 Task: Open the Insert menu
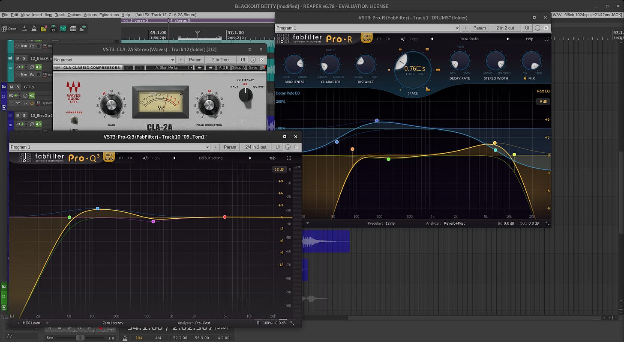[37, 15]
